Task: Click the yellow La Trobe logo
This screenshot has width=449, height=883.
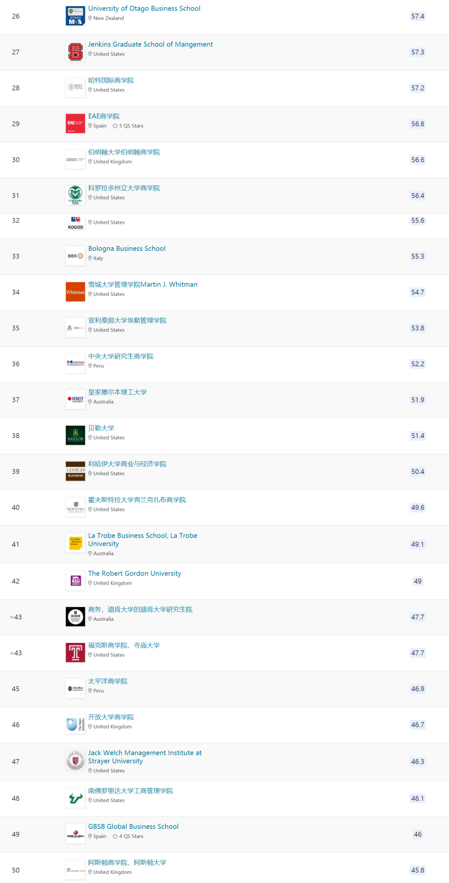Action: point(75,543)
